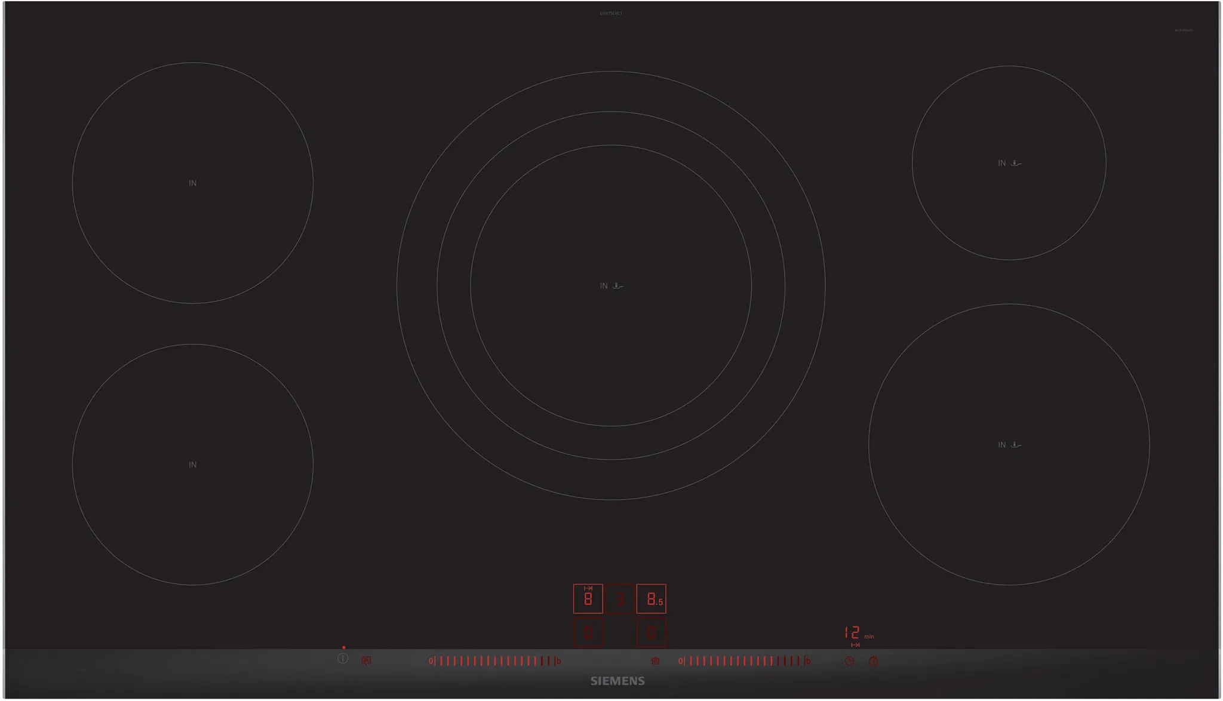Tap the model number text at top
1223x701 pixels.
click(611, 13)
